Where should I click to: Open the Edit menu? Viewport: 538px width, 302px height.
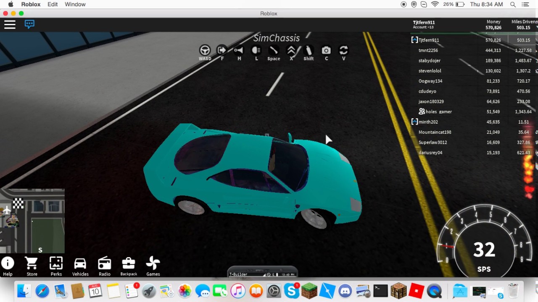53,4
